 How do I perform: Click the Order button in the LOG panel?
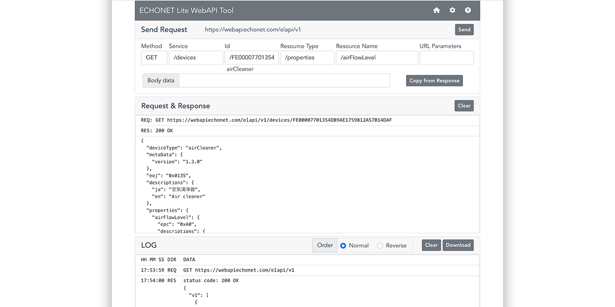point(325,245)
